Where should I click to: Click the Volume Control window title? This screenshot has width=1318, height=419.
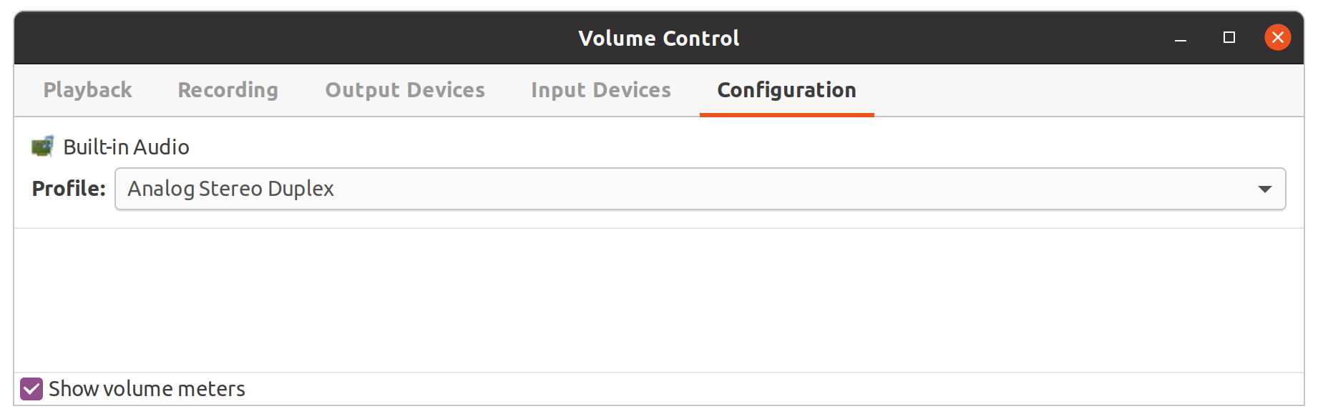pyautogui.click(x=658, y=38)
